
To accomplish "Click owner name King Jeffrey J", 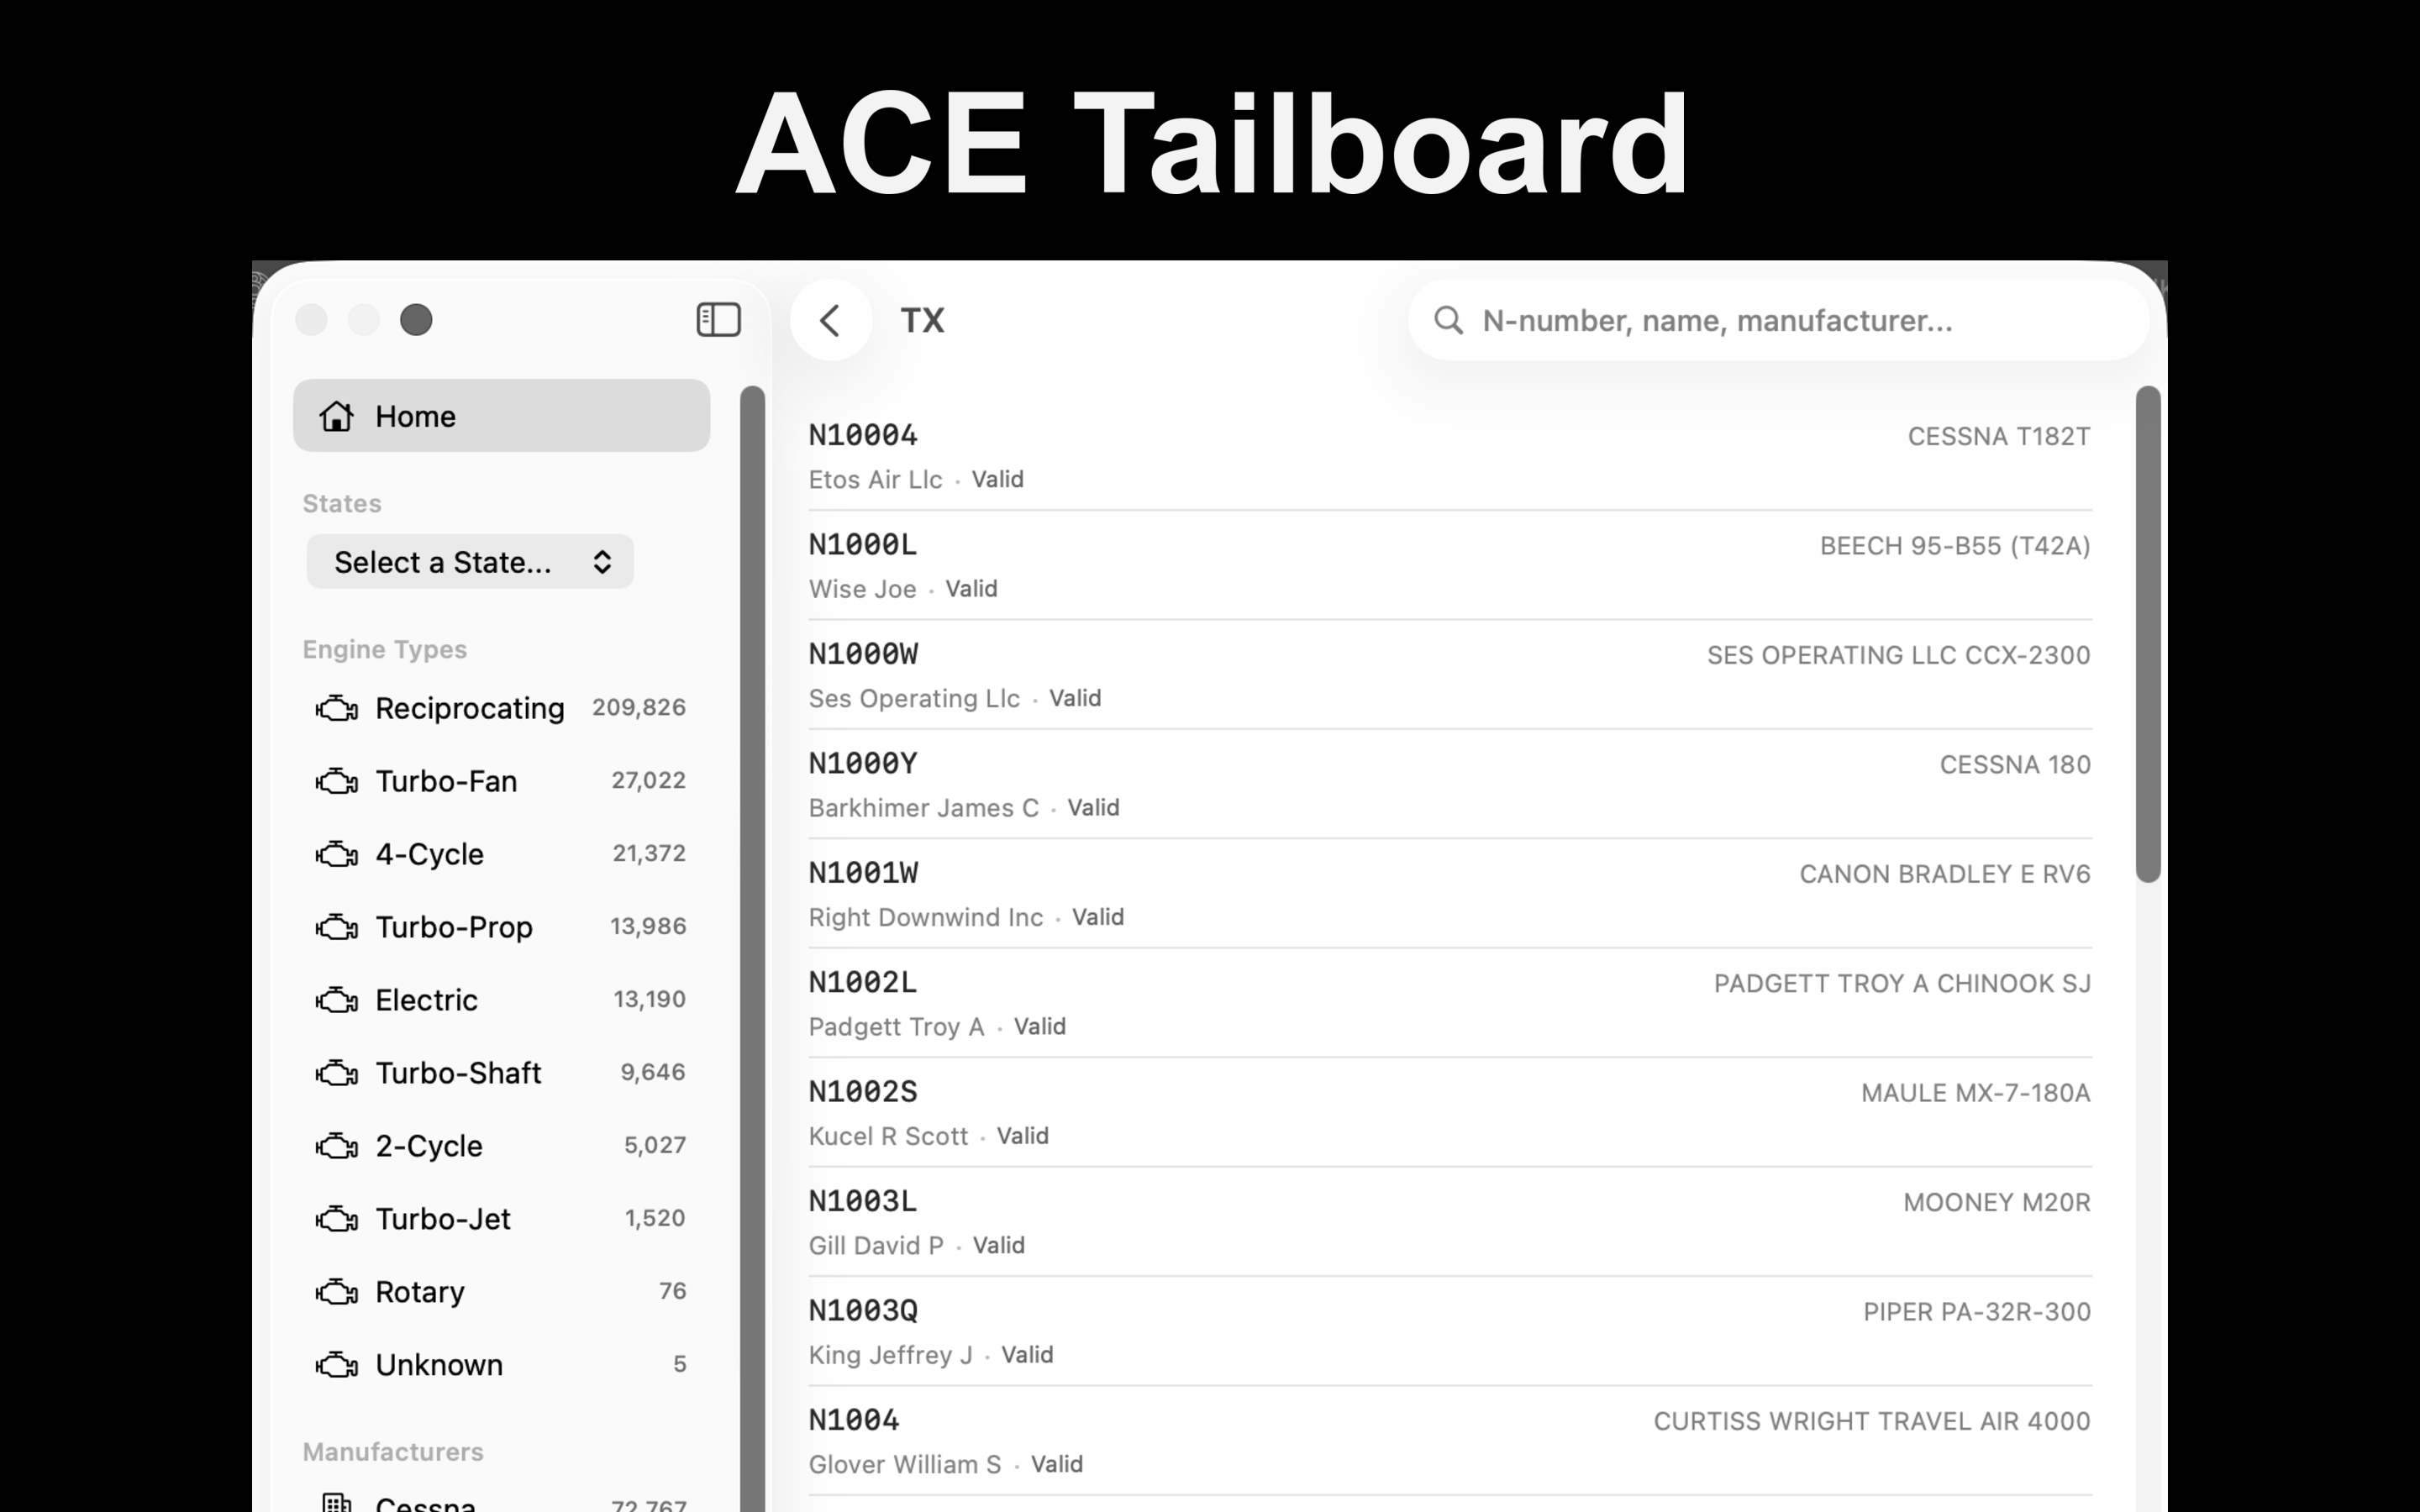I will 890,1355.
